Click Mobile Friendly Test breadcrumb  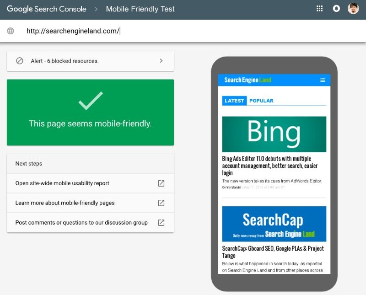(x=140, y=9)
